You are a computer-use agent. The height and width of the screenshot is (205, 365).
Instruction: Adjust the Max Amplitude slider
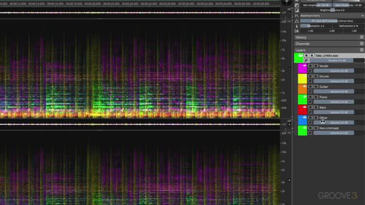click(x=348, y=5)
